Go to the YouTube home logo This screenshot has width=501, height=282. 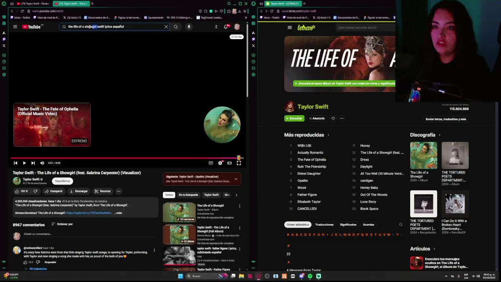[x=31, y=27]
